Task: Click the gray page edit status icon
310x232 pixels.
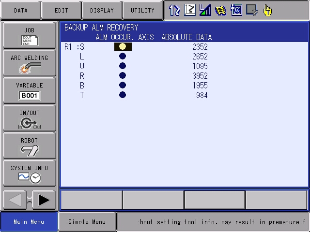Action: click(x=252, y=10)
